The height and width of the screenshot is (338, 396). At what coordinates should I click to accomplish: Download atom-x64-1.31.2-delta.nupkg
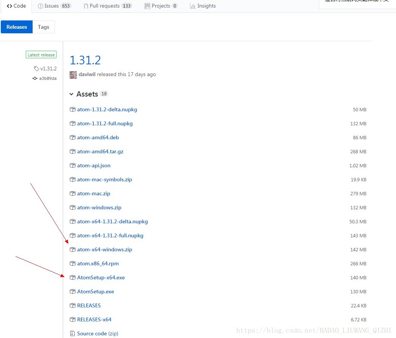click(112, 221)
